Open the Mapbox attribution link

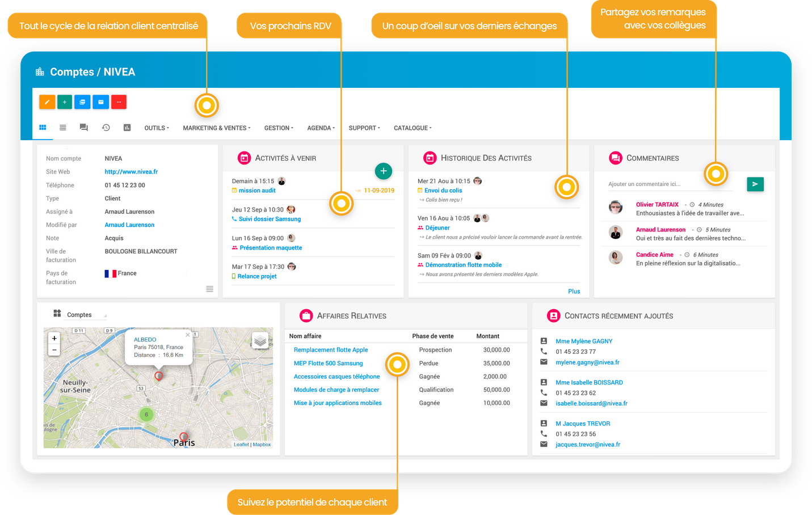[262, 445]
